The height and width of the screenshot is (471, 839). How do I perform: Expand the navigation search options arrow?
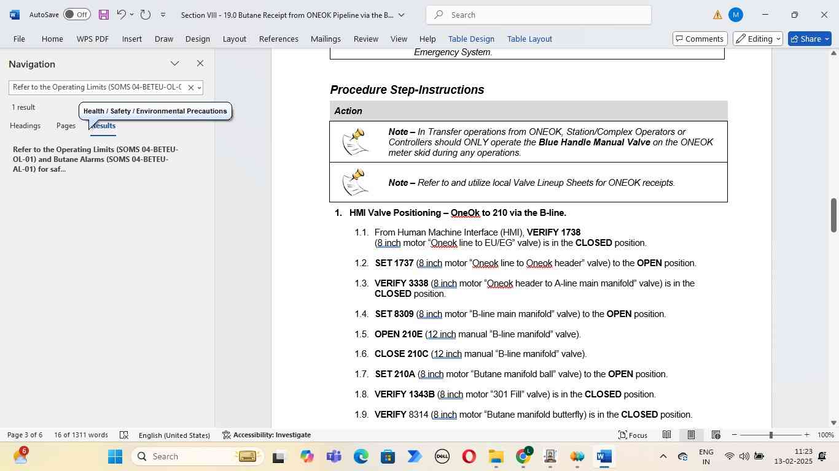click(199, 88)
